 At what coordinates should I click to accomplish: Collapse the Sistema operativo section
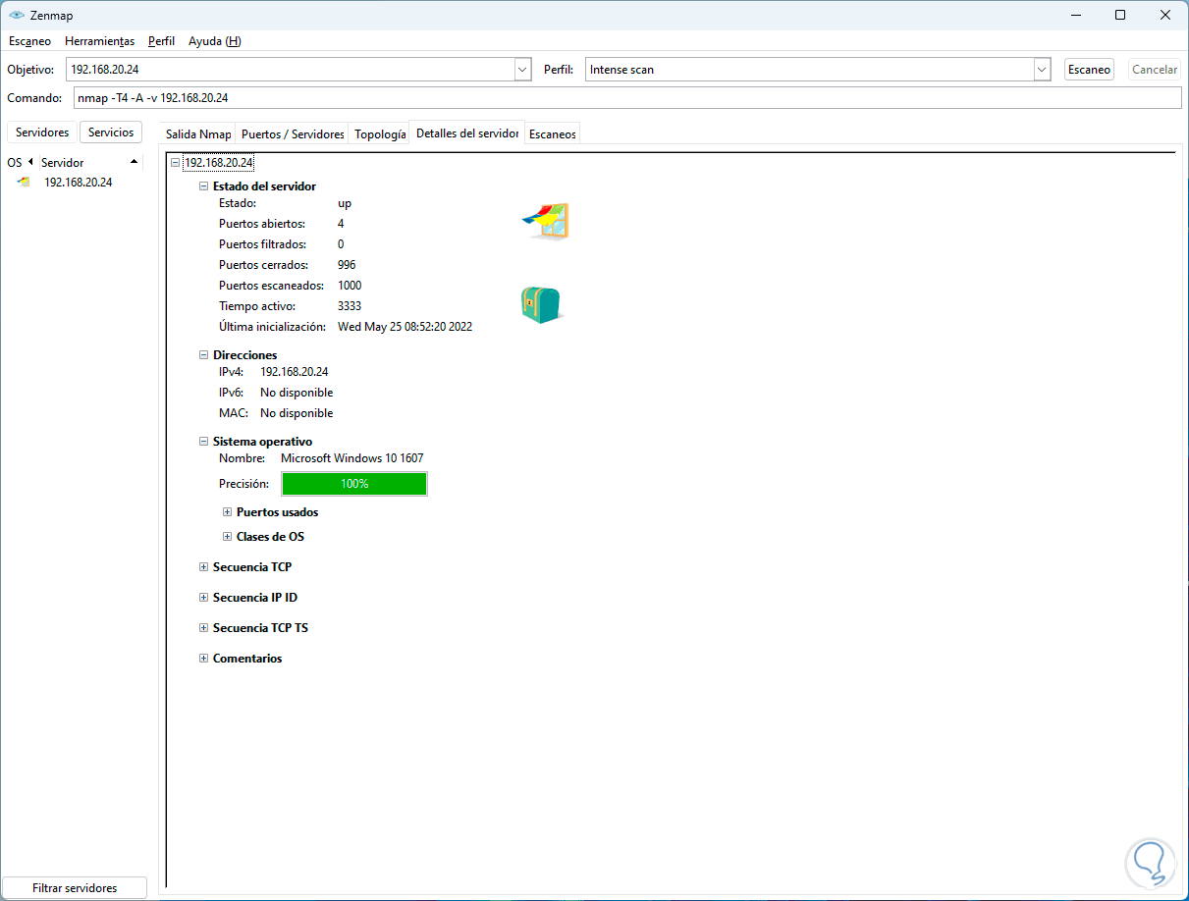204,442
